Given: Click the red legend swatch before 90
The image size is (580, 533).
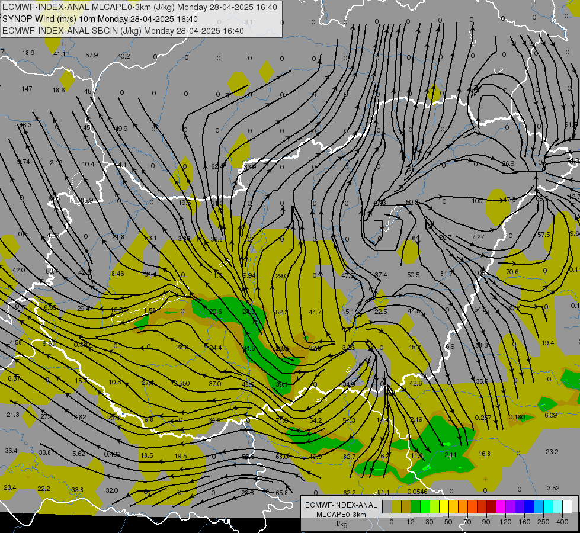Looking at the screenshot, I should point(482,506).
